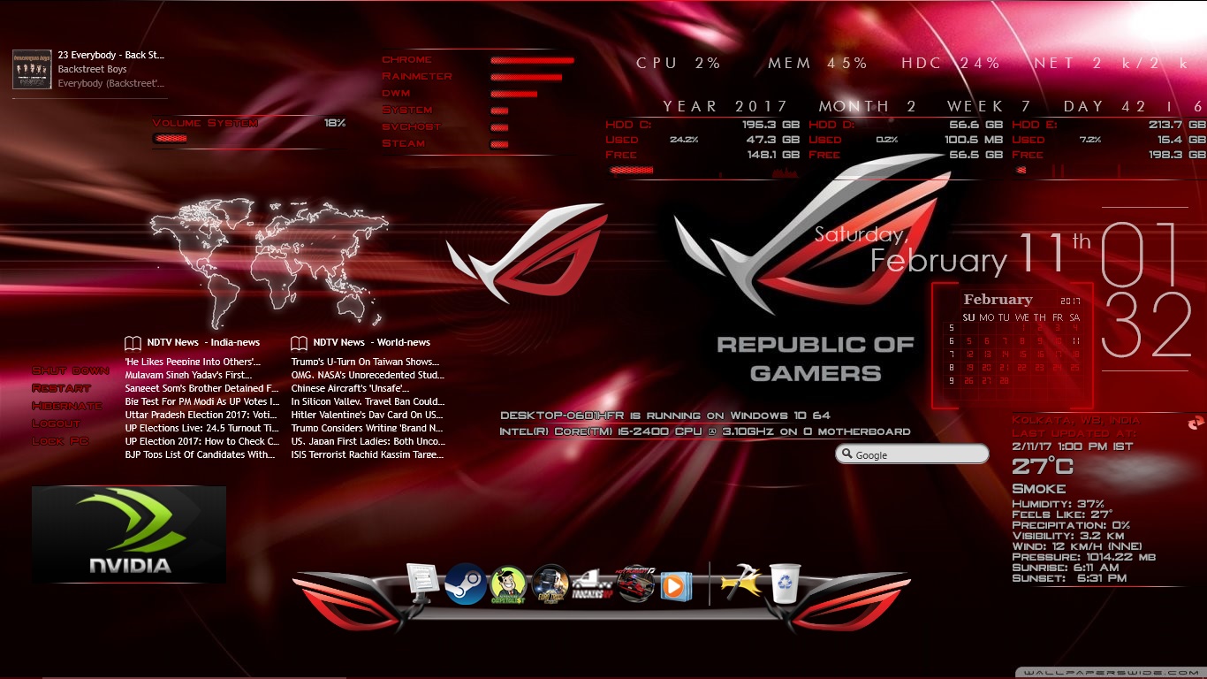Open Chinese Aircraft's 'Unsafe' headline
Screen dimensions: 1207x679
pyautogui.click(x=350, y=388)
